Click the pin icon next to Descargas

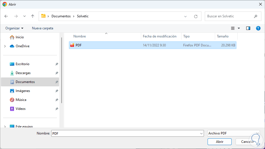(57, 73)
